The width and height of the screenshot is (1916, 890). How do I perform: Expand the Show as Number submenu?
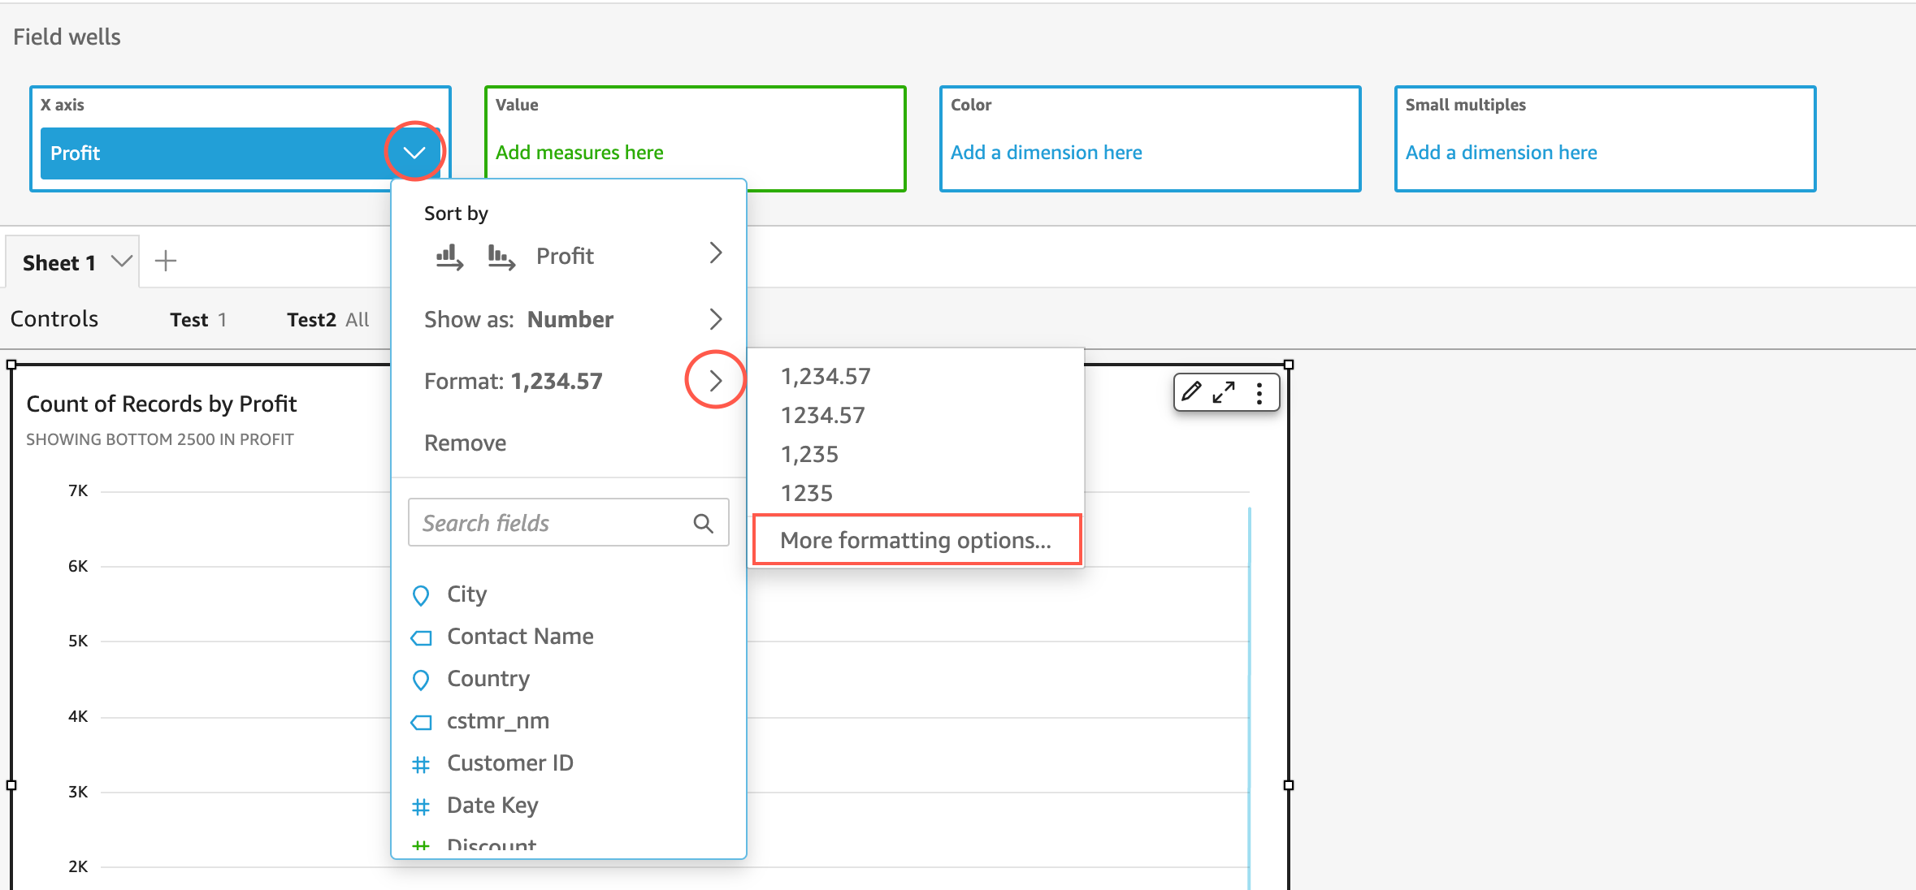pos(715,319)
